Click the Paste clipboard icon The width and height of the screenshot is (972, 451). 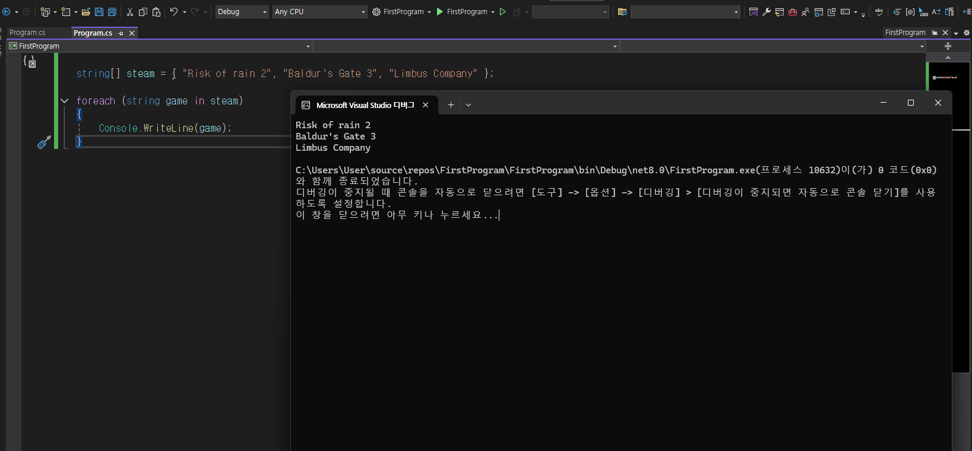157,12
